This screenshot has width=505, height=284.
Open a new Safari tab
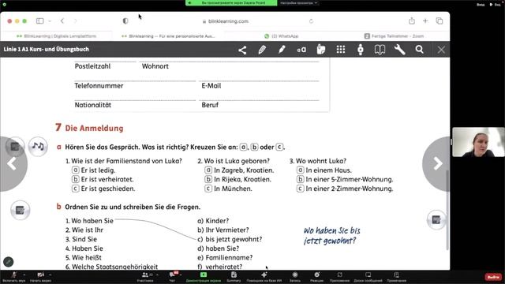(x=425, y=21)
